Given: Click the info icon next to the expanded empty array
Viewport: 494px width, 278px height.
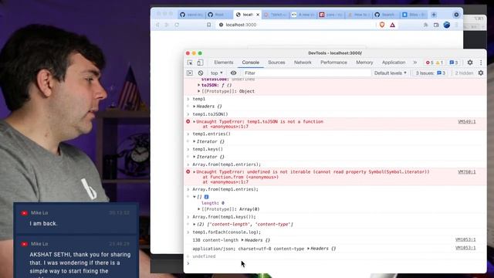Looking at the screenshot, I should 206,197.
